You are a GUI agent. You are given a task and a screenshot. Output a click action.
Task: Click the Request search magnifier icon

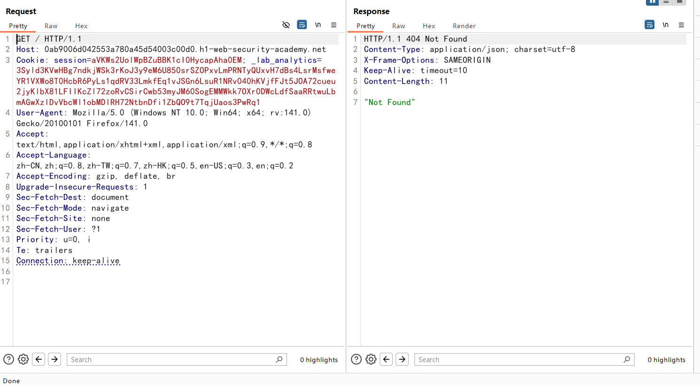coord(279,359)
